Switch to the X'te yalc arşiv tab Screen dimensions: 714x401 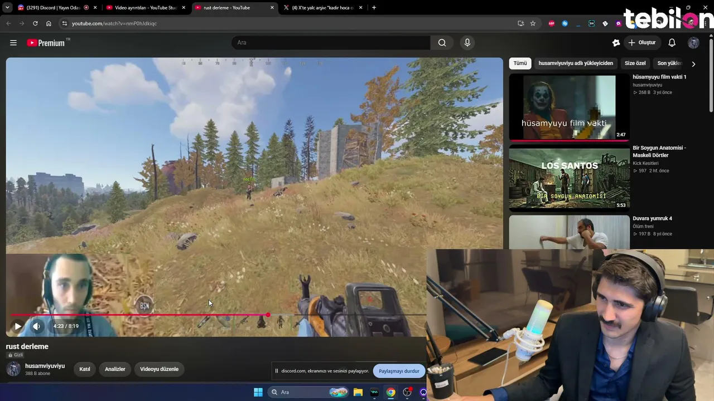tap(322, 8)
